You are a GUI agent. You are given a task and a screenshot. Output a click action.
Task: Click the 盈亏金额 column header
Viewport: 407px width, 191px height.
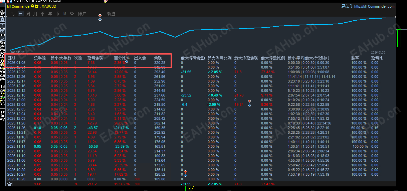point(95,58)
